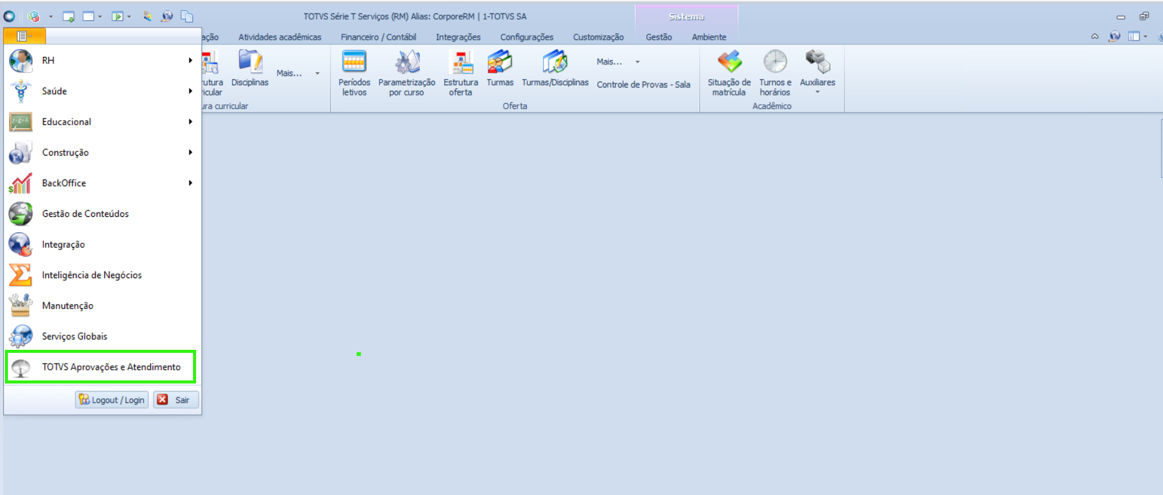Open the Integrações tab
This screenshot has width=1163, height=495.
click(x=458, y=37)
